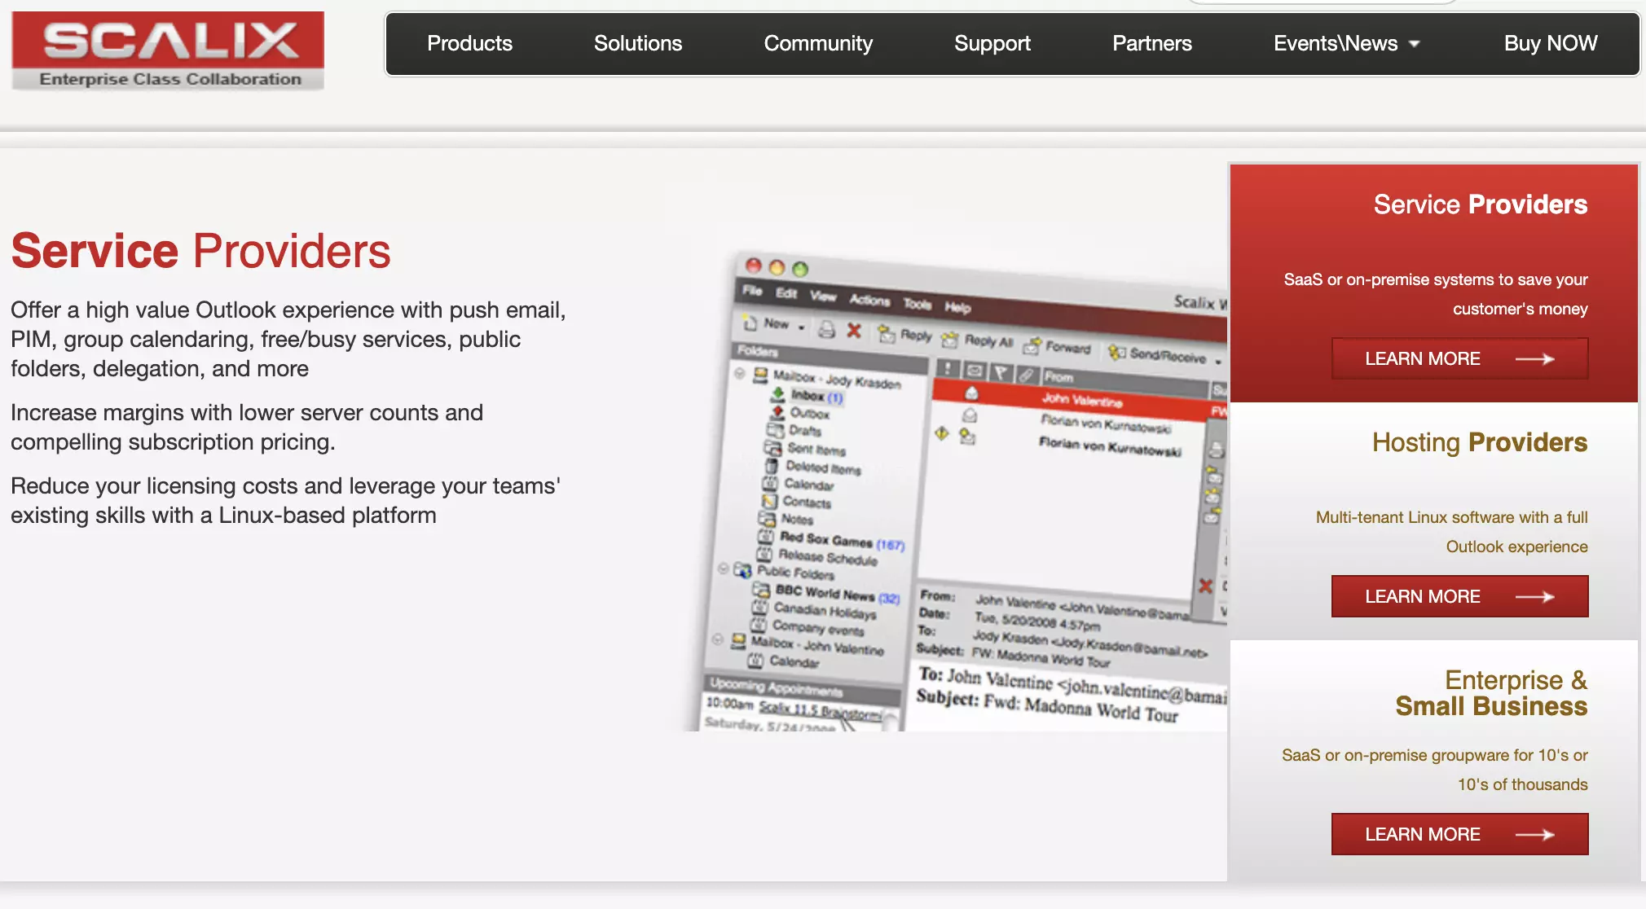This screenshot has width=1646, height=909.
Task: Open the Tools menu in the mail client
Action: (x=917, y=304)
